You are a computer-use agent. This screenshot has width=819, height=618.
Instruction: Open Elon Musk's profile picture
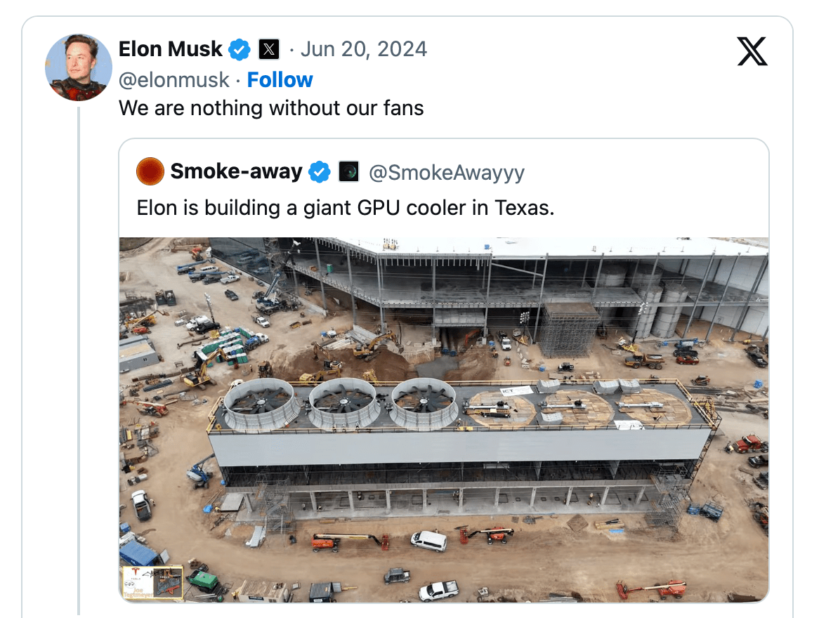point(79,67)
